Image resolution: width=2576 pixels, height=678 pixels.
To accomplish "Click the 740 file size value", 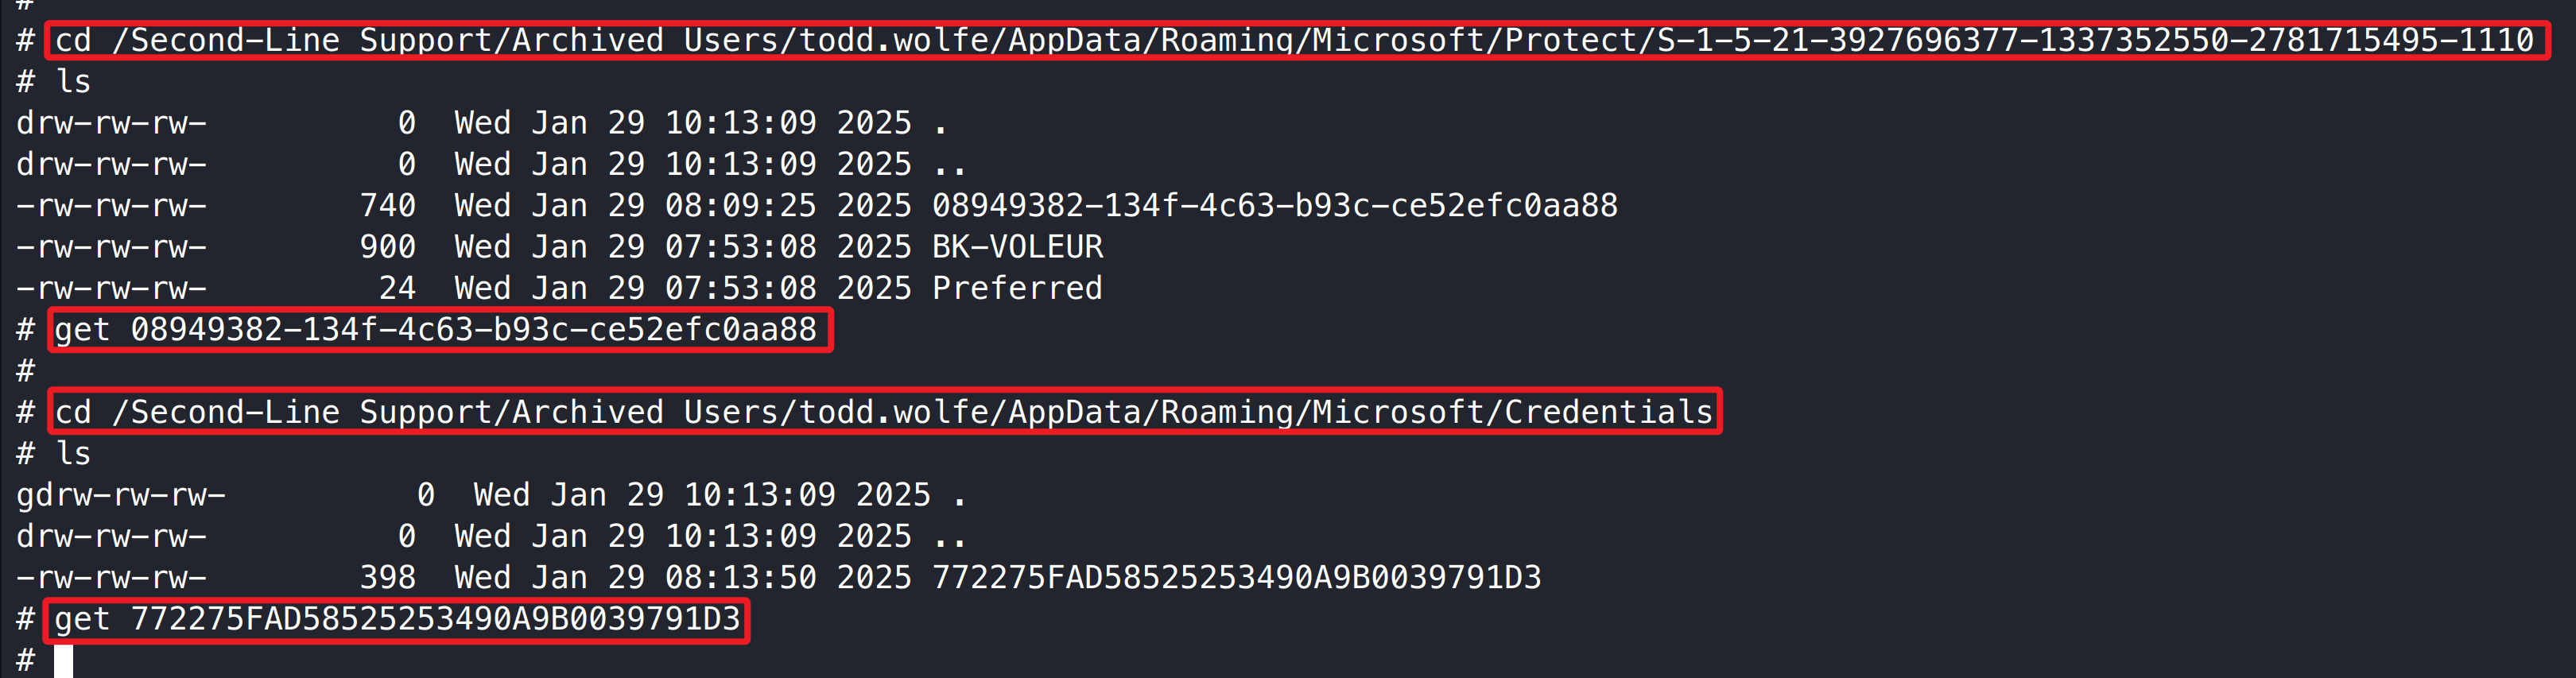I will (388, 206).
